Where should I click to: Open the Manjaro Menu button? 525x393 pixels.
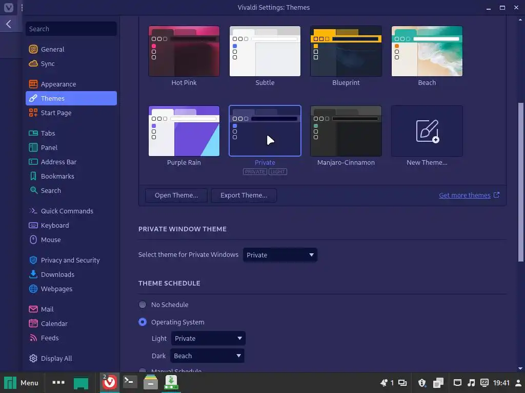(x=21, y=383)
